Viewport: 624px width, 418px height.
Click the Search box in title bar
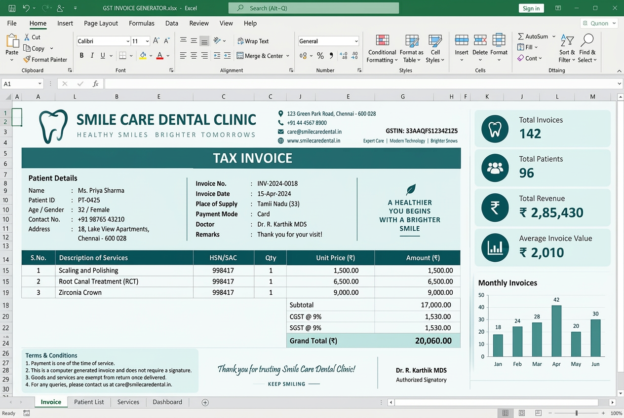[x=313, y=8]
